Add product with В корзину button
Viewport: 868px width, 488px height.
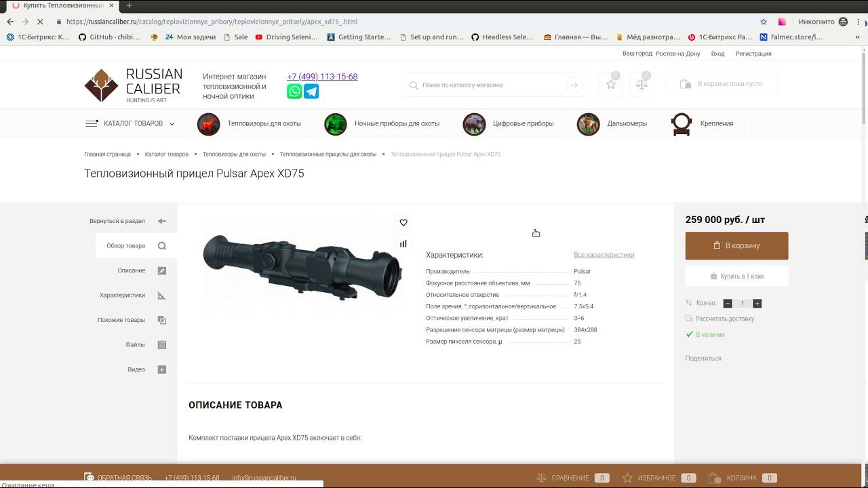click(736, 245)
